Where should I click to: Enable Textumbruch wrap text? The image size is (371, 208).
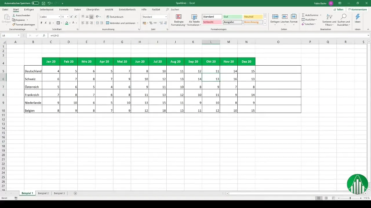tap(115, 17)
